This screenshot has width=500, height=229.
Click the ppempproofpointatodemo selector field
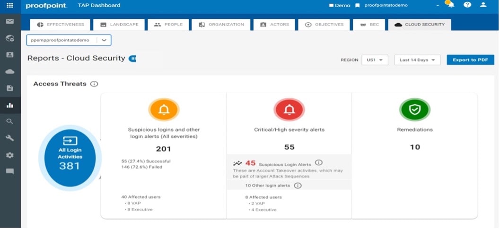[69, 40]
